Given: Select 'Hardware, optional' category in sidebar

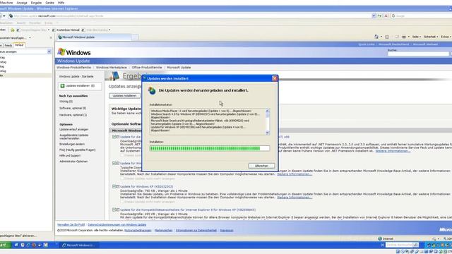Looking at the screenshot, I should [73, 115].
